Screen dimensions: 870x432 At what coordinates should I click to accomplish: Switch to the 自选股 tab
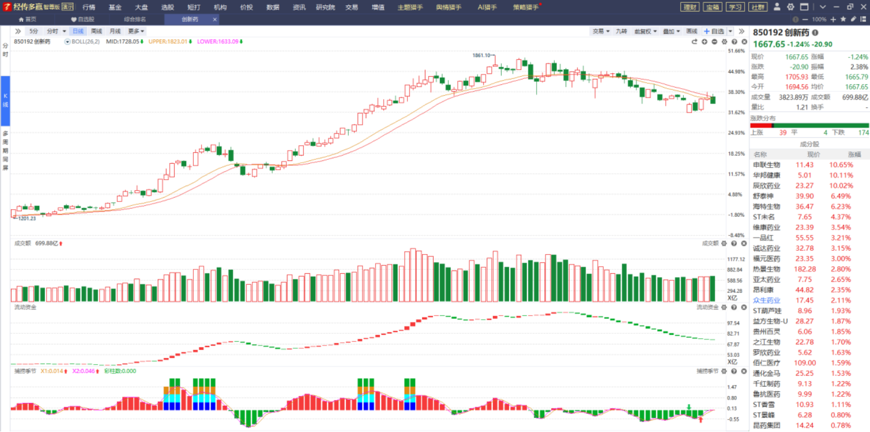[x=83, y=19]
